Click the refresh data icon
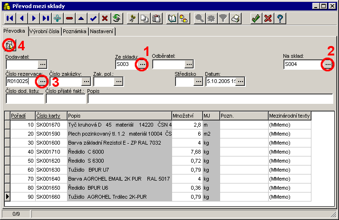This screenshot has height=220, width=339. click(116, 18)
